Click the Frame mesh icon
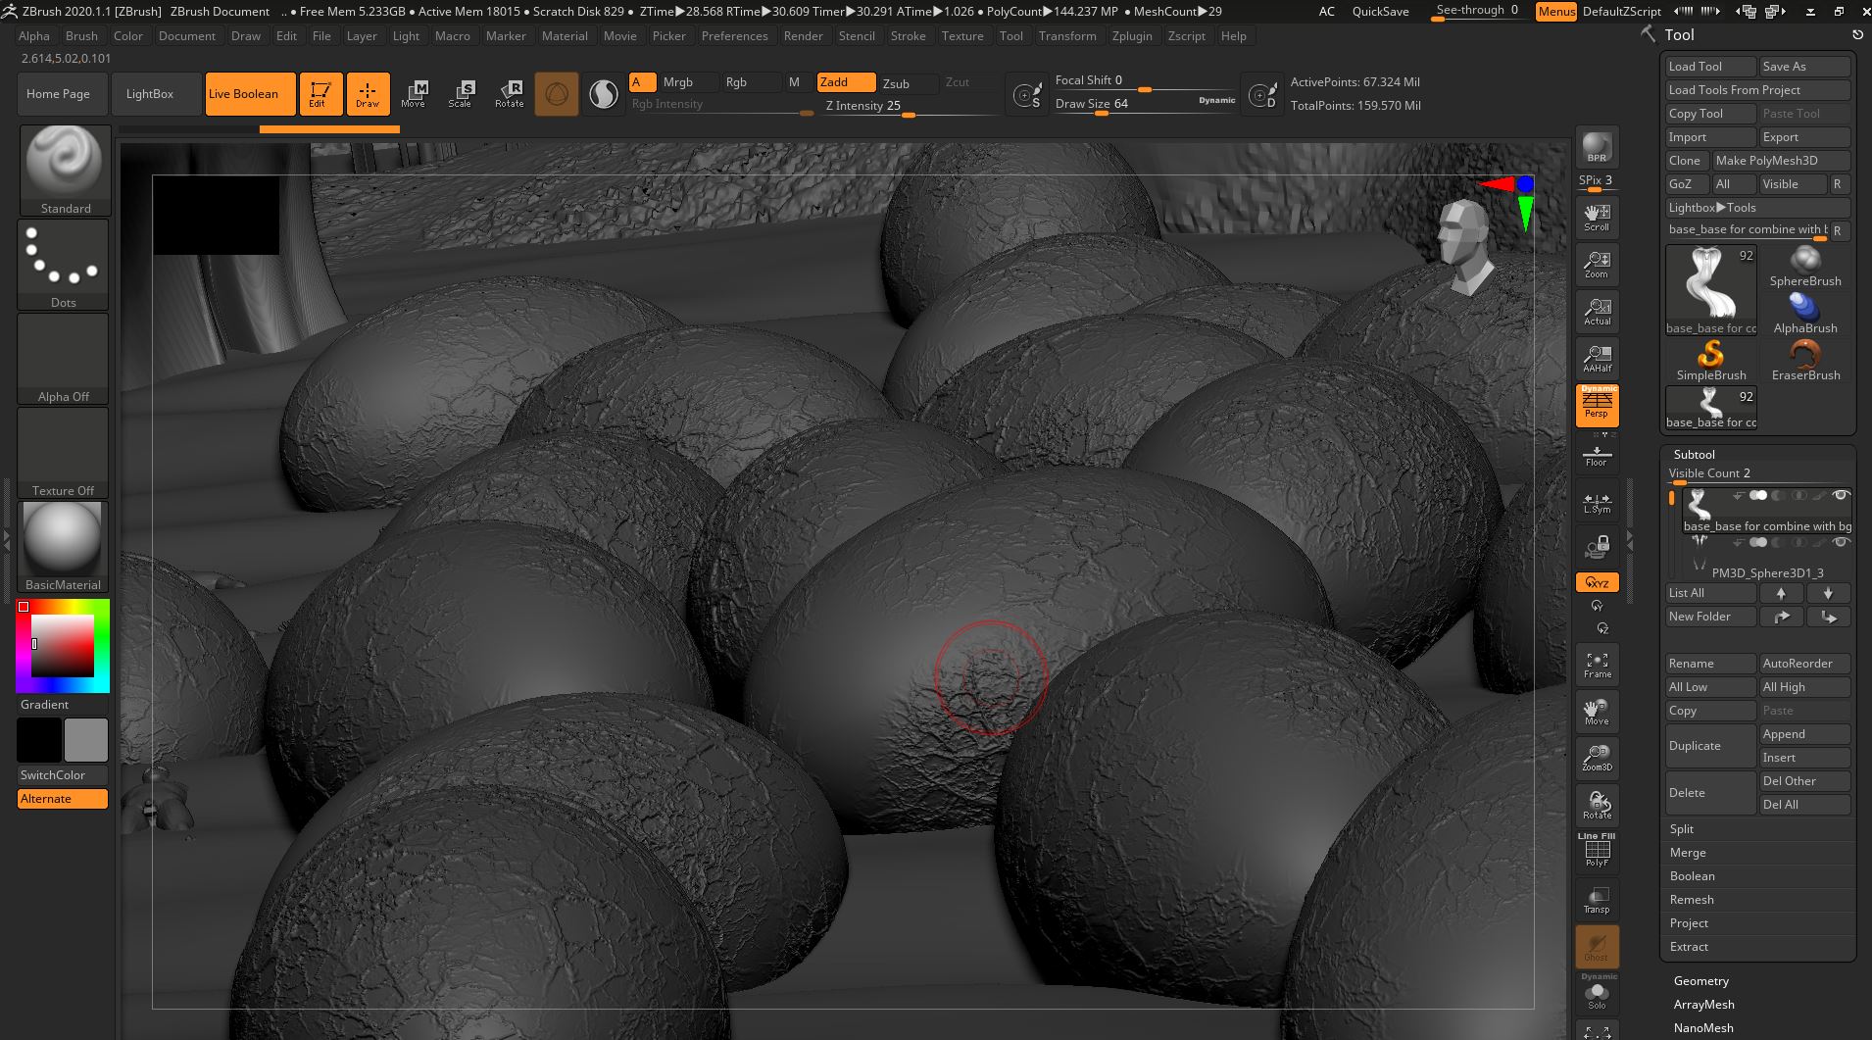Image resolution: width=1872 pixels, height=1040 pixels. [1597, 666]
